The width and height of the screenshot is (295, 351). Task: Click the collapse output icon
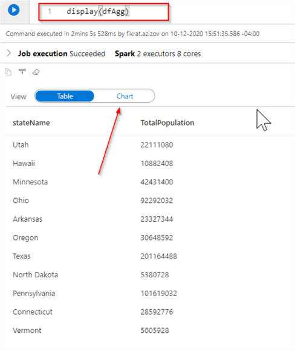click(x=22, y=72)
